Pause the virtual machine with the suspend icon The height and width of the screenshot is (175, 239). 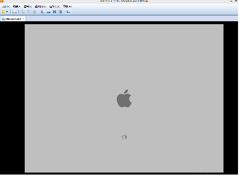[3, 12]
